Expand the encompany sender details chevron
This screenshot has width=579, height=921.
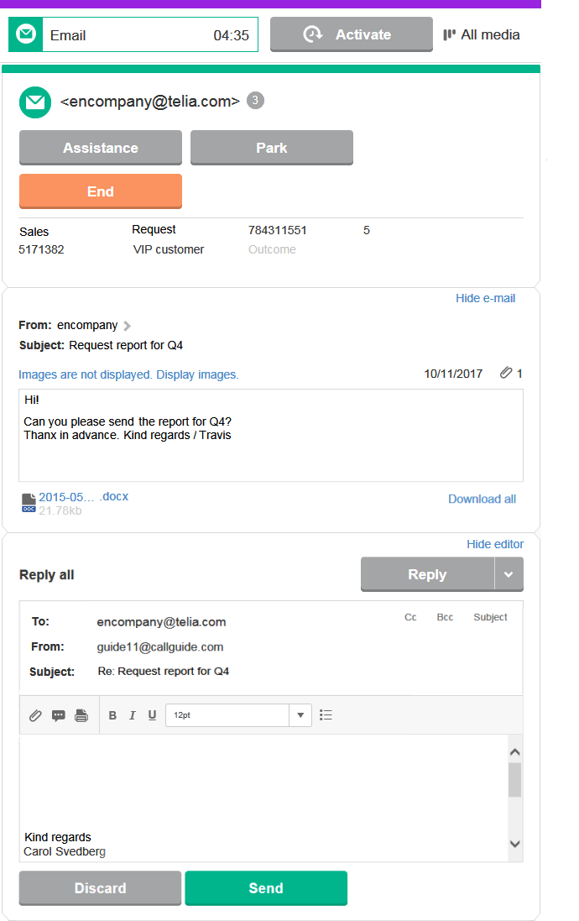pyautogui.click(x=128, y=326)
